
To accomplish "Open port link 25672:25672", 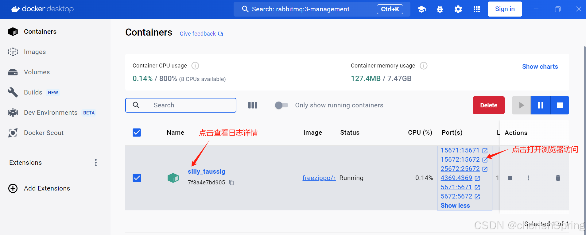I will tap(460, 169).
